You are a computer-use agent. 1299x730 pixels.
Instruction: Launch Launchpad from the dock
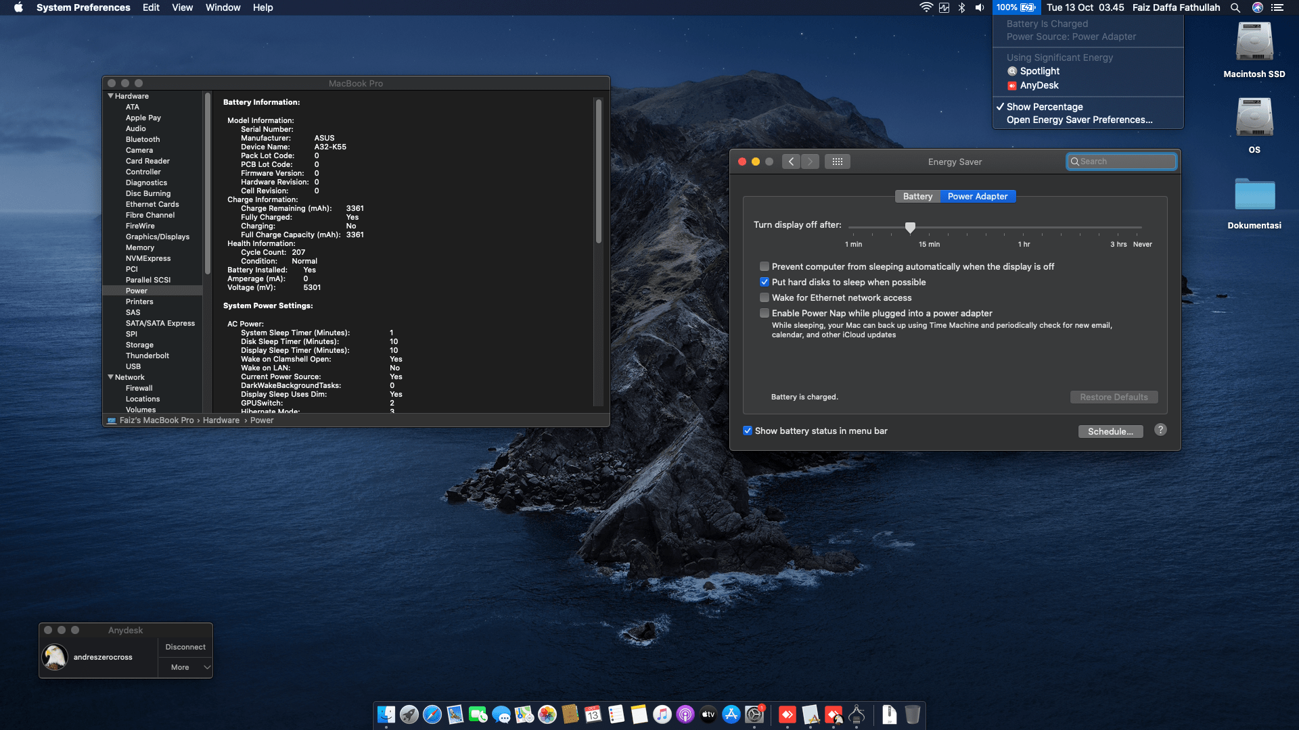coord(409,714)
